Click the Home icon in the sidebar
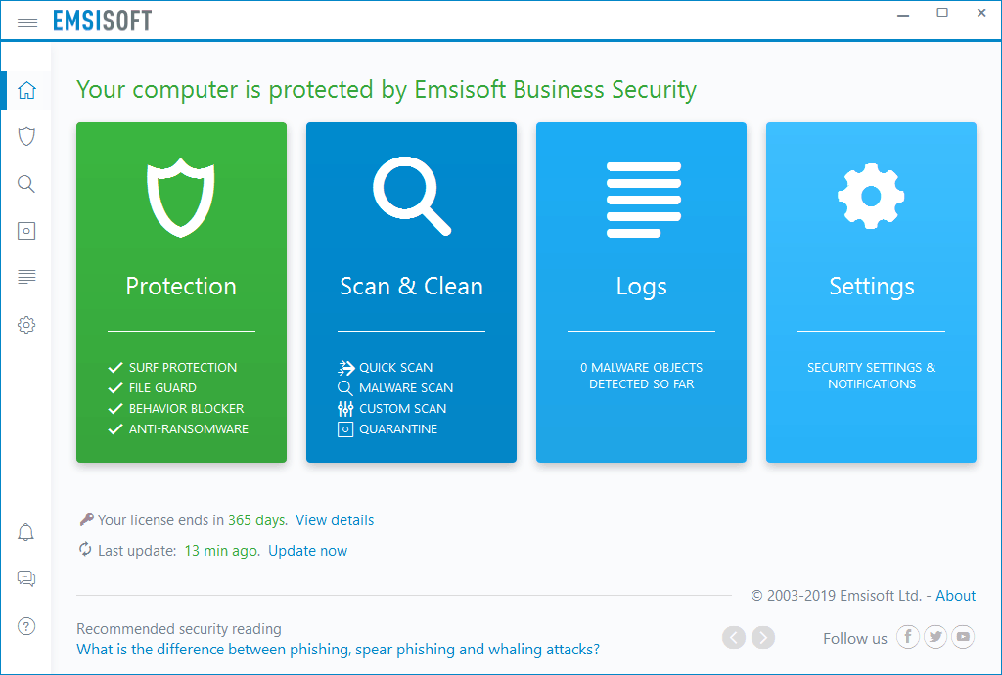The width and height of the screenshot is (1002, 675). 26,91
